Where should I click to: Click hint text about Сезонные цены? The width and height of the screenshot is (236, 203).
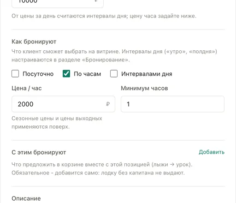coord(57,123)
